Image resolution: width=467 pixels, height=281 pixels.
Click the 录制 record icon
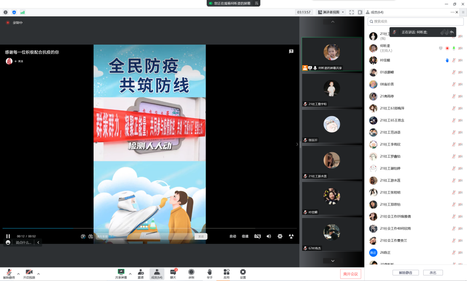[x=191, y=273]
